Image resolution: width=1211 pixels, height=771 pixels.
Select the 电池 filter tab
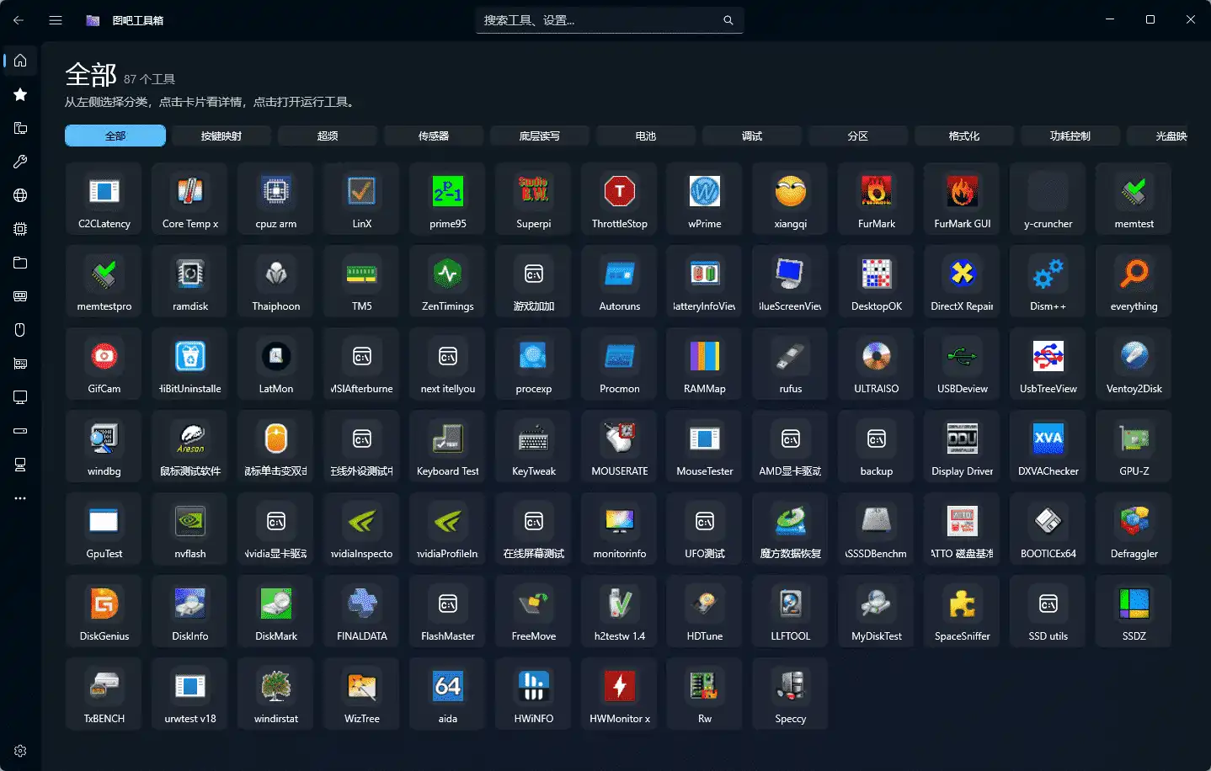(x=646, y=136)
